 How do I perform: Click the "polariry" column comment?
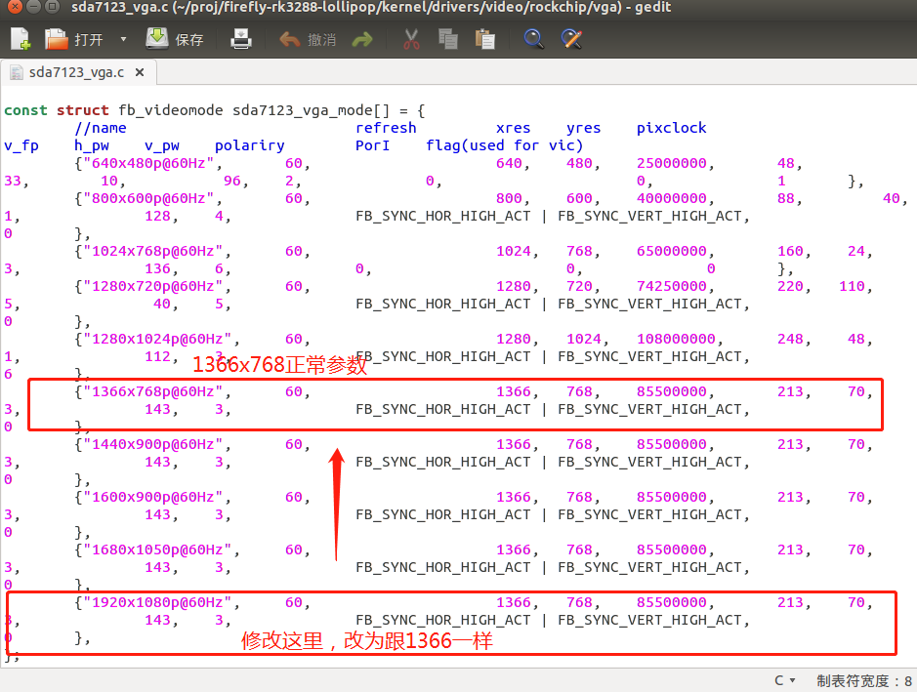(x=250, y=145)
